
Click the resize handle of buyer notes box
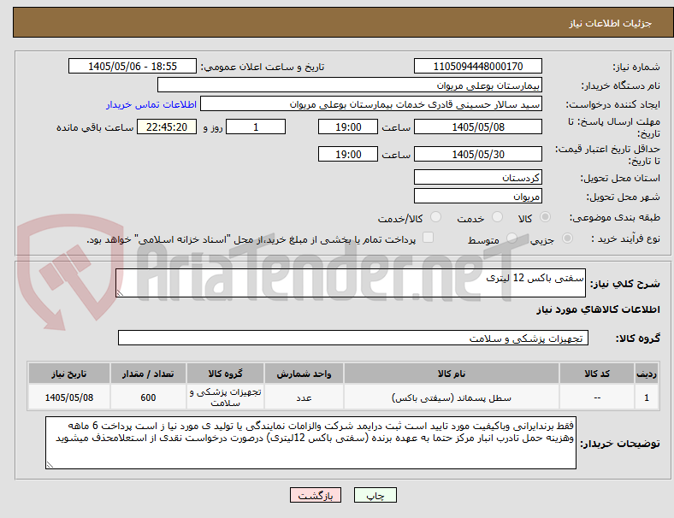click(x=50, y=465)
